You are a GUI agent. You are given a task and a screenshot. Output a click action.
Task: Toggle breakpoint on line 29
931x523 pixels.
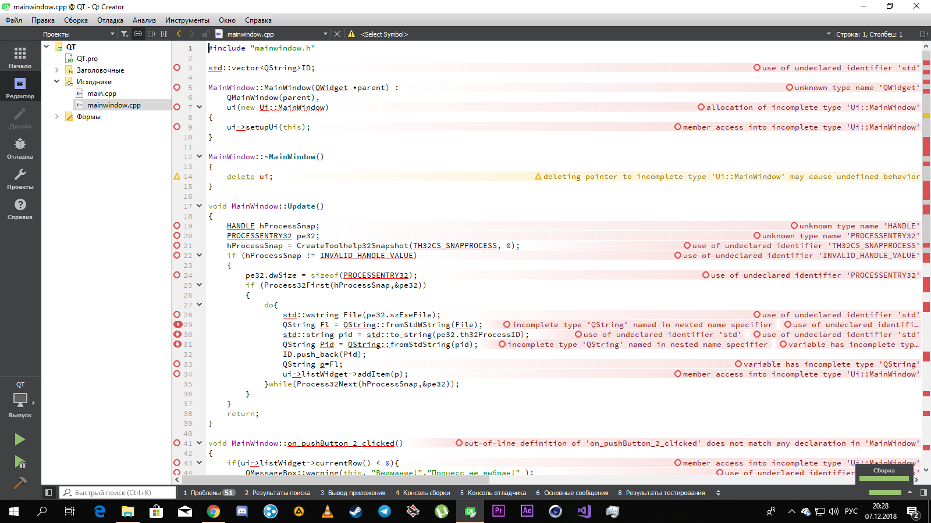coord(177,325)
